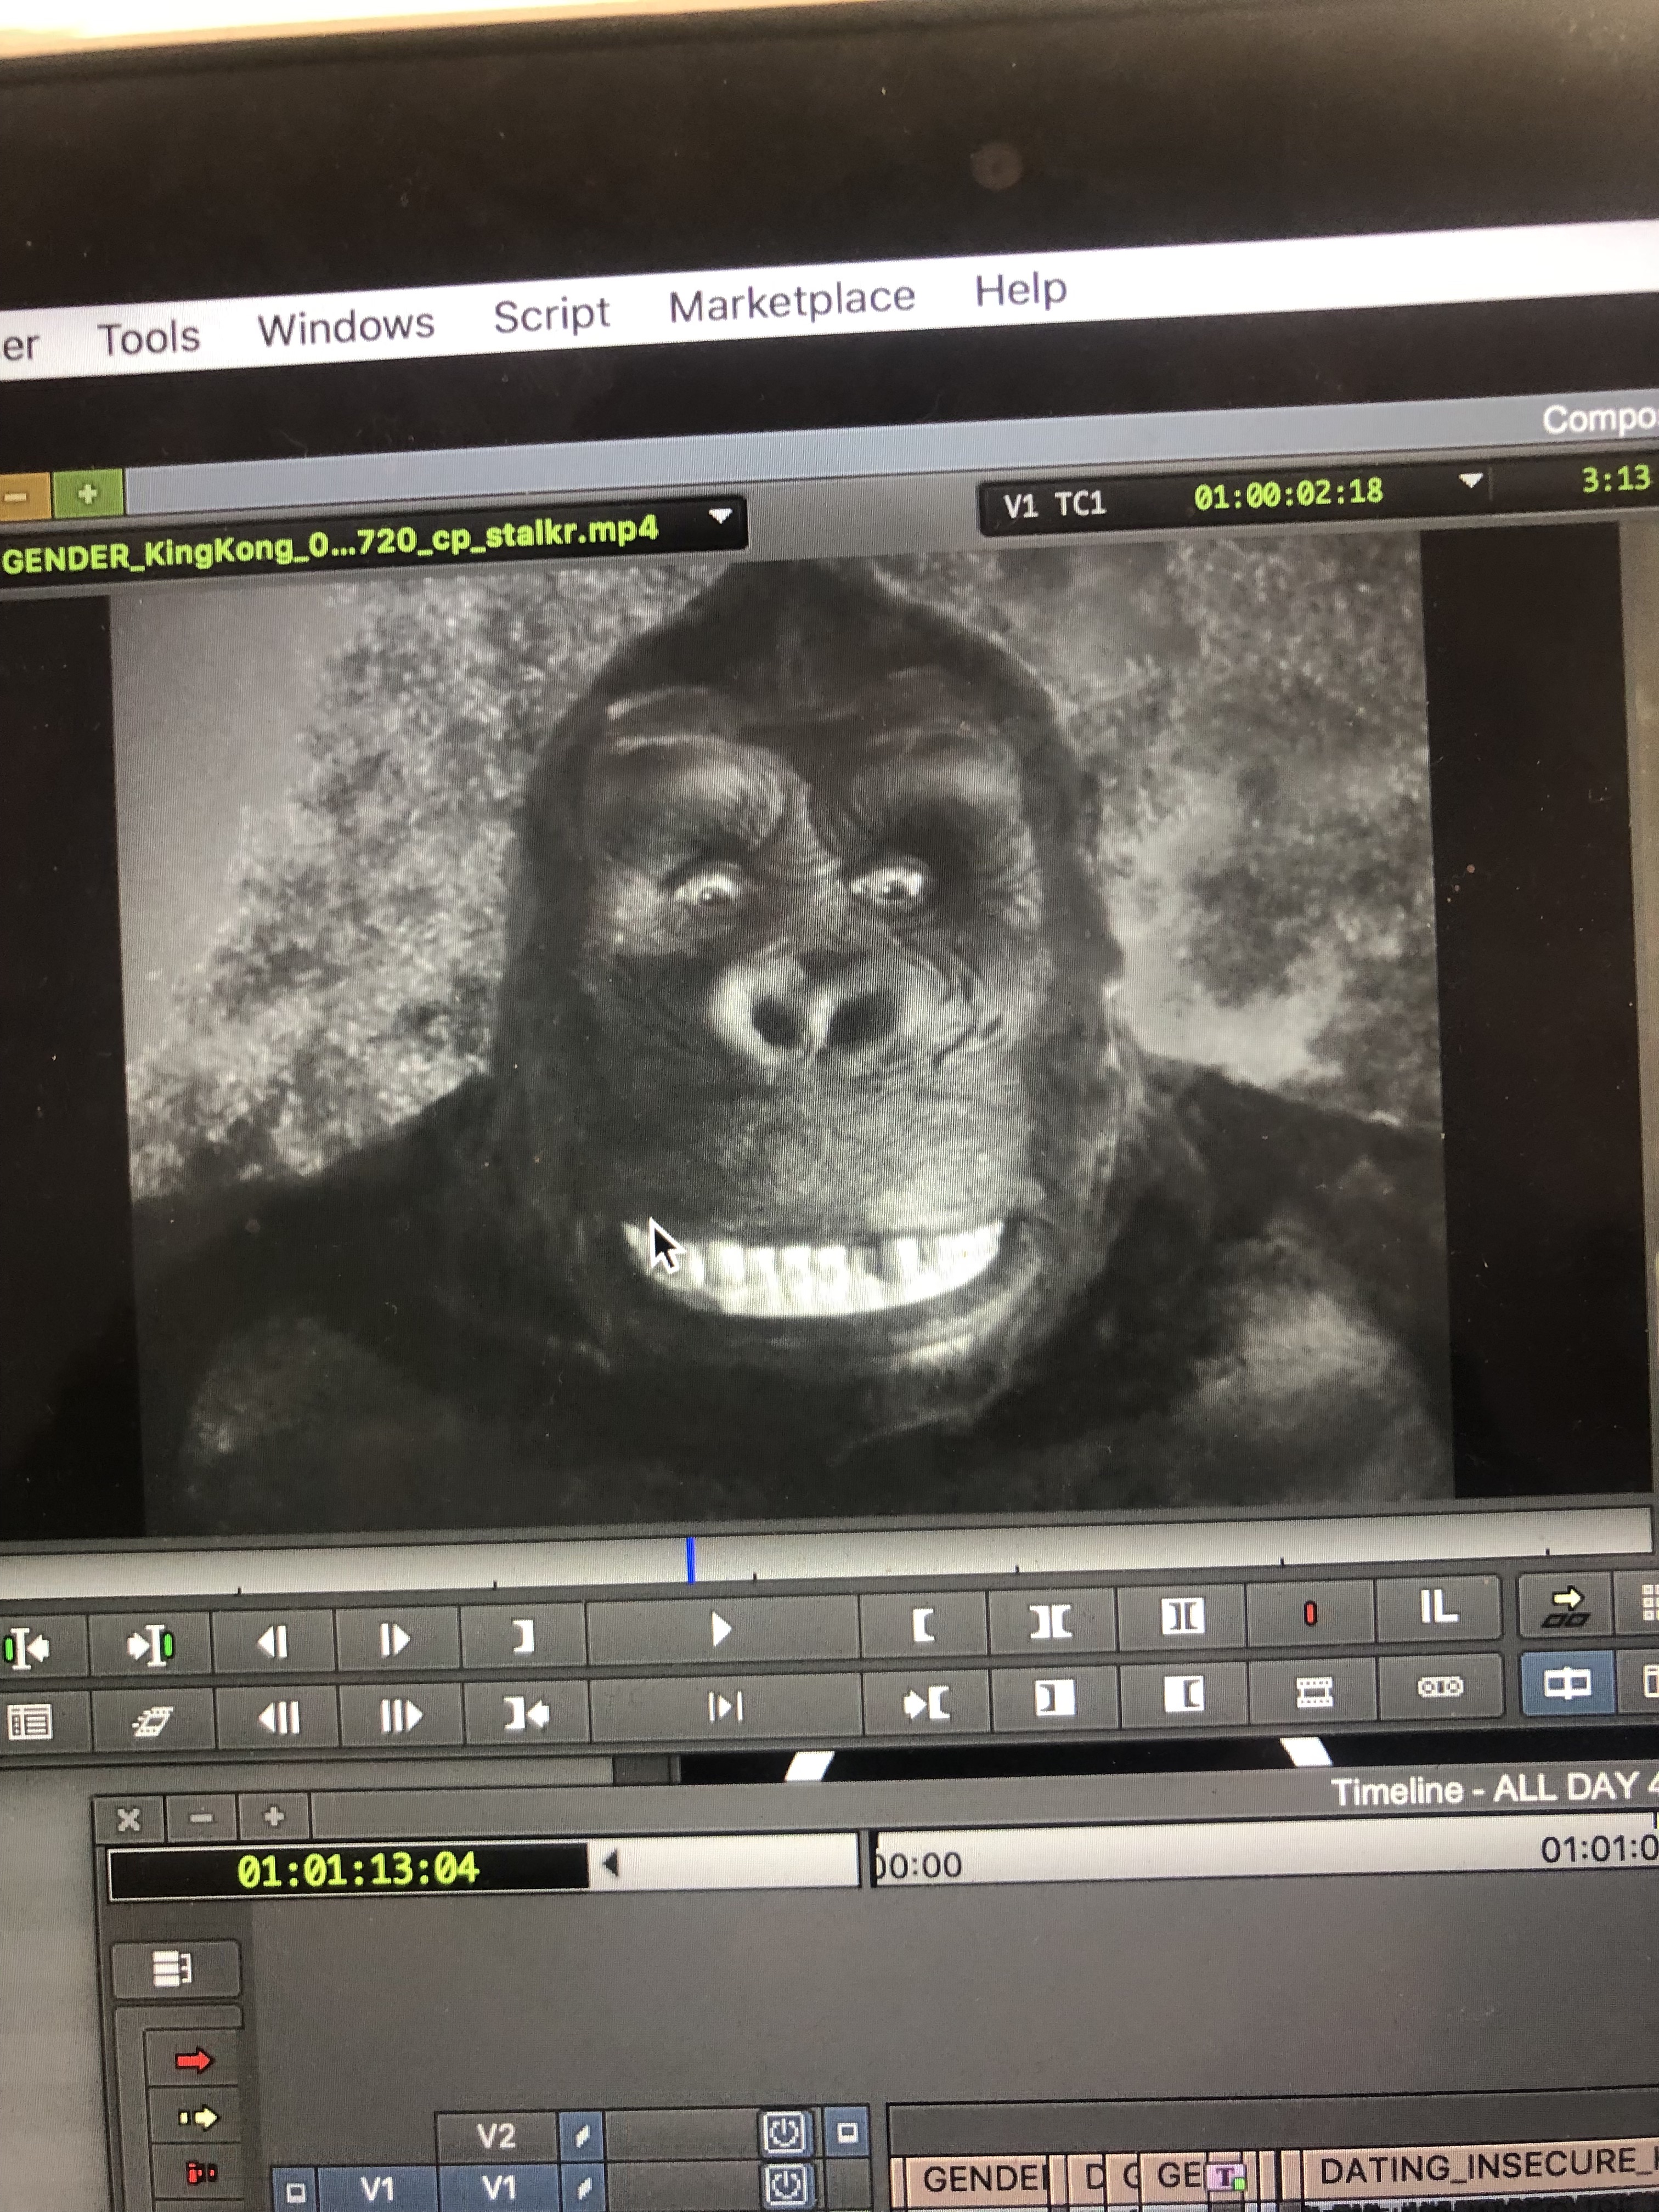Click the Clear Both Marks button
Viewport: 1659px width, 2212px height.
point(1181,1617)
